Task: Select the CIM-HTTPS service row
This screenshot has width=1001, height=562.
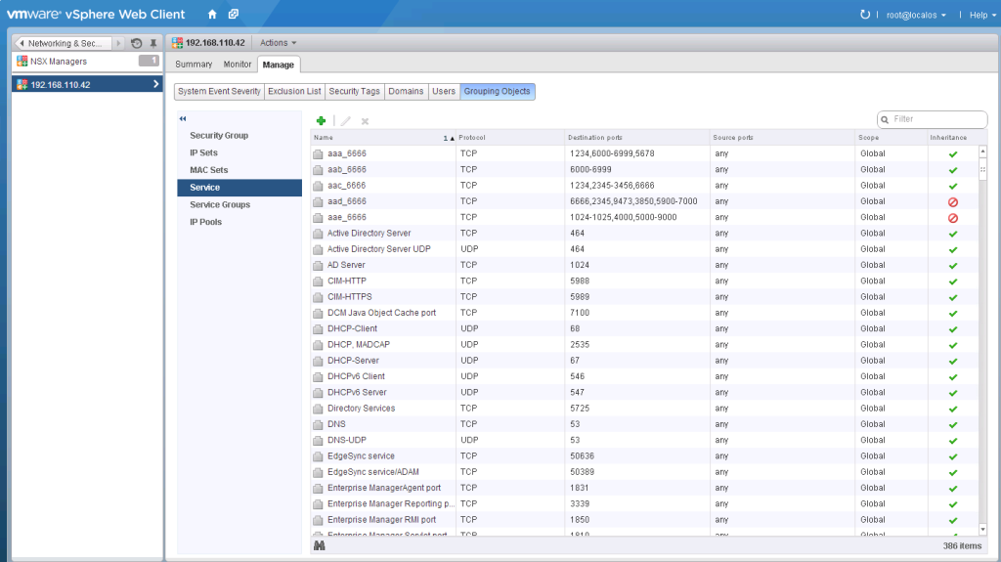Action: pos(645,297)
